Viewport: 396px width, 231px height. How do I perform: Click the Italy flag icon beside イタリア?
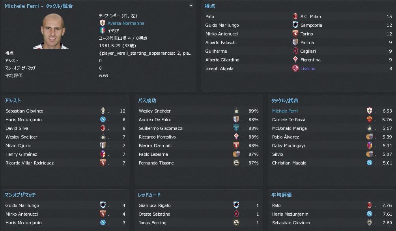click(103, 31)
